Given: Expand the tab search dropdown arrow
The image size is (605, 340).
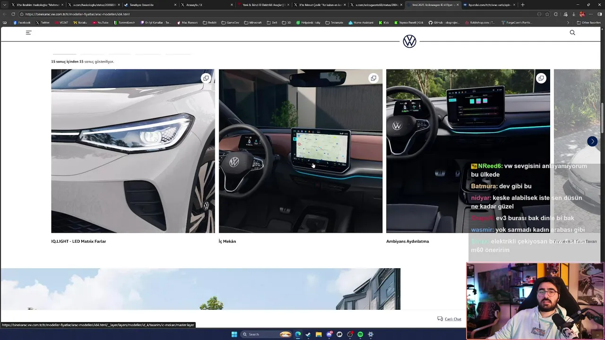Looking at the screenshot, I should (x=6, y=5).
